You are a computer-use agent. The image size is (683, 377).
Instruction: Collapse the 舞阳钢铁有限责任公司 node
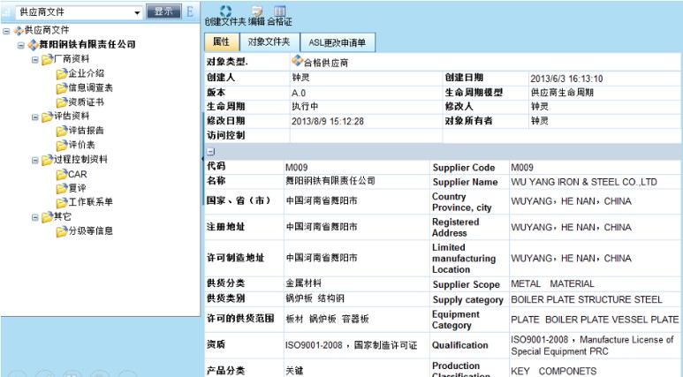(x=20, y=45)
